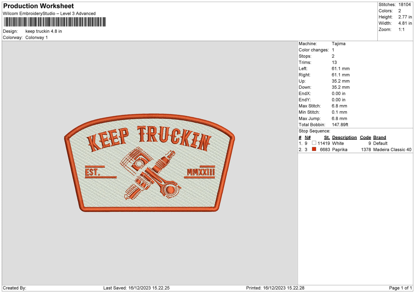Click the 'Color changes' row

[x=316, y=50]
